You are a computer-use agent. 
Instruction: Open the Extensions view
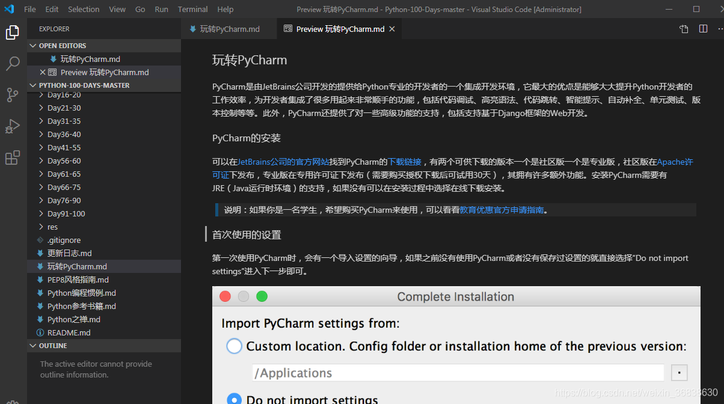pyautogui.click(x=13, y=158)
